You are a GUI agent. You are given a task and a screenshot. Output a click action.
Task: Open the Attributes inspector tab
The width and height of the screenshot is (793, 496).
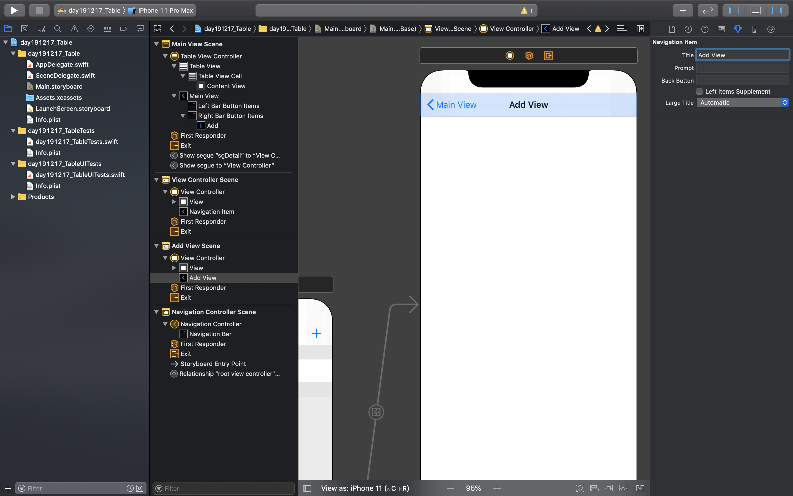(738, 29)
